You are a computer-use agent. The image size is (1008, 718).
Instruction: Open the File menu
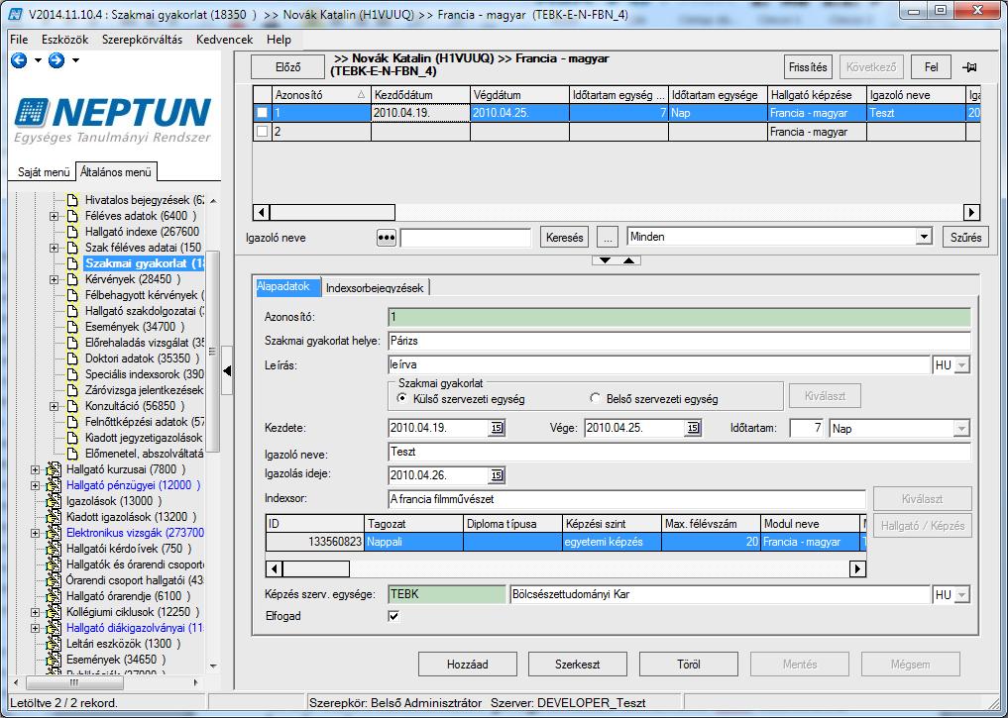click(19, 40)
